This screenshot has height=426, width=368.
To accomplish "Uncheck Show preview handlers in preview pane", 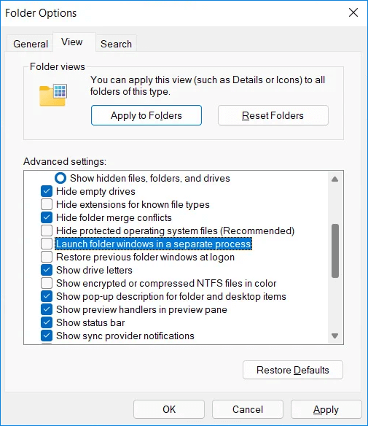I will [47, 309].
